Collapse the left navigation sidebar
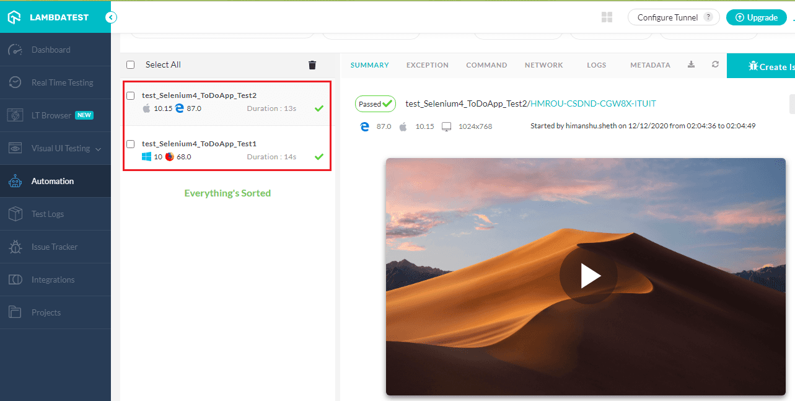The image size is (795, 401). pos(111,17)
